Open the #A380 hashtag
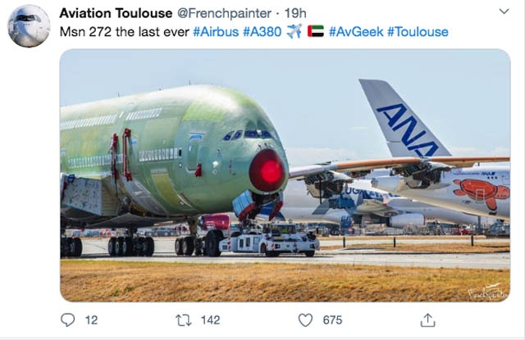This screenshot has width=525, height=340. coord(261,32)
